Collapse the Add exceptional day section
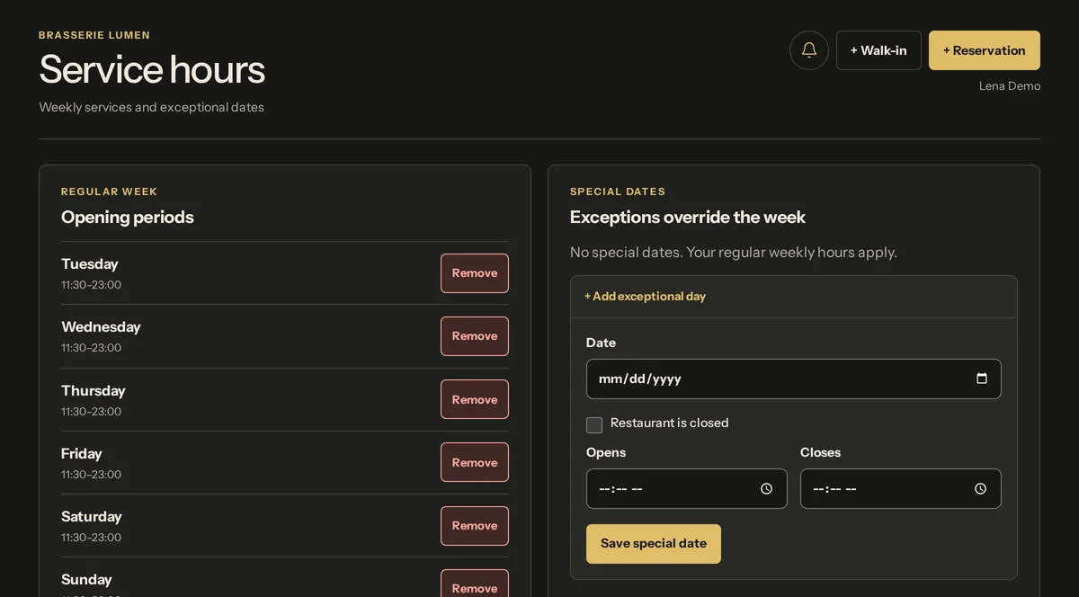 645,296
